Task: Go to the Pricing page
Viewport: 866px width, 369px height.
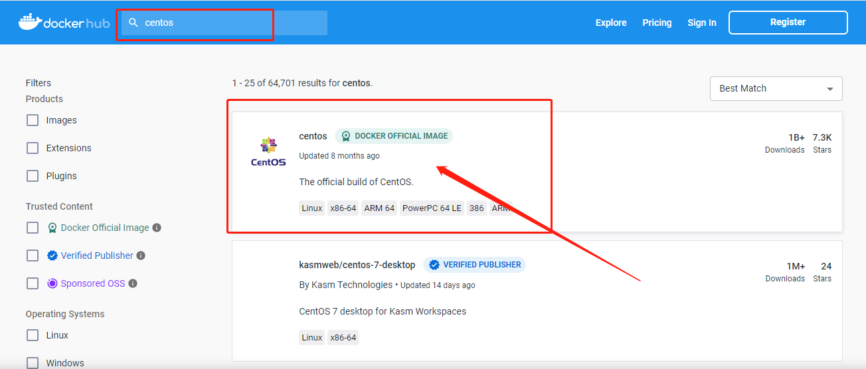Action: pos(657,23)
